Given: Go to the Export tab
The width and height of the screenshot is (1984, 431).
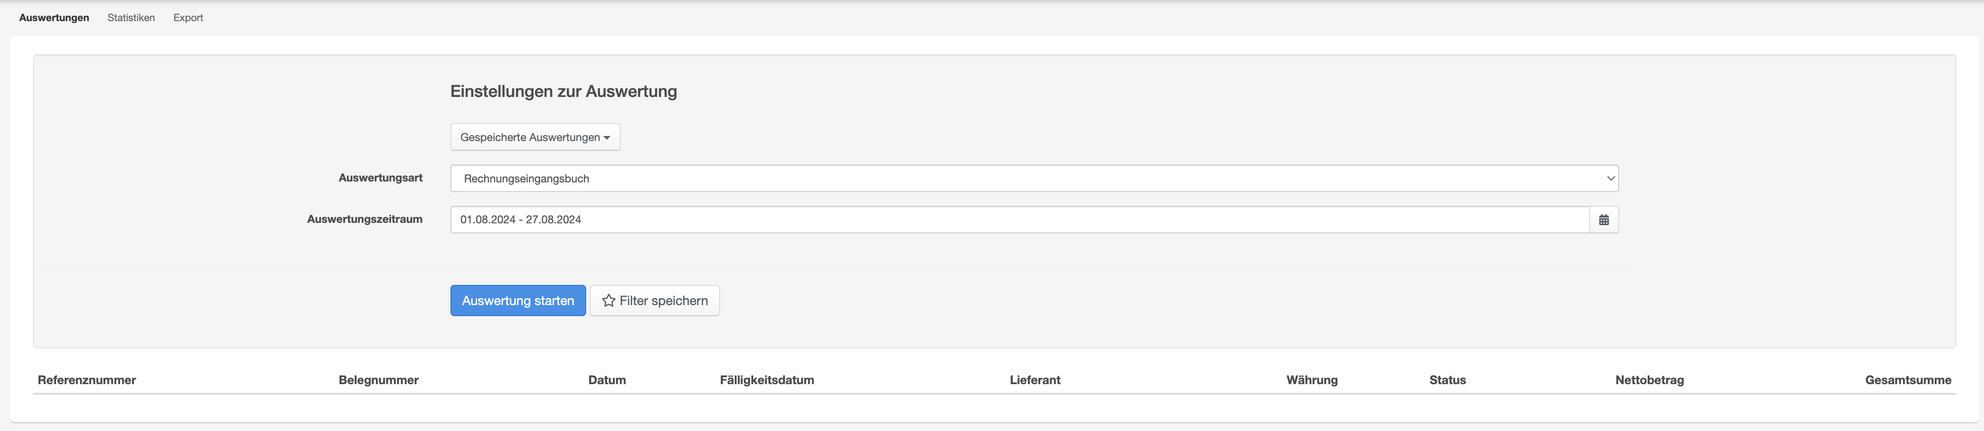Looking at the screenshot, I should 188,18.
